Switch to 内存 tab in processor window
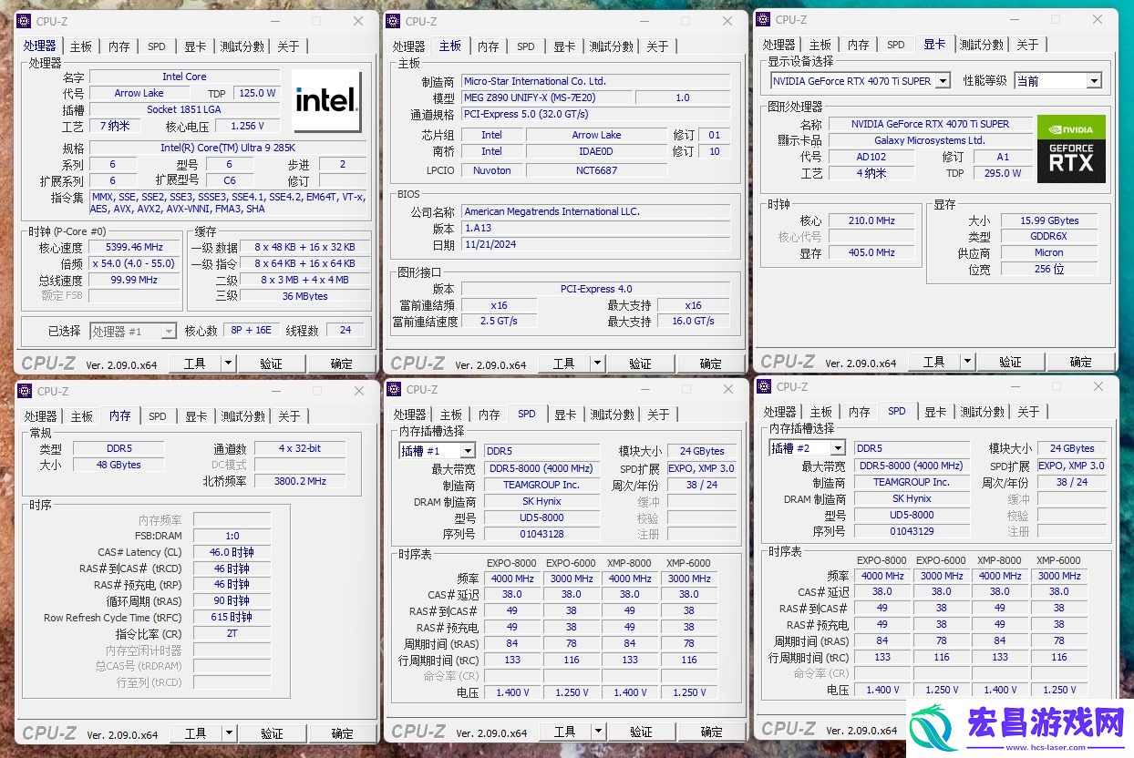The width and height of the screenshot is (1134, 758). coord(119,46)
